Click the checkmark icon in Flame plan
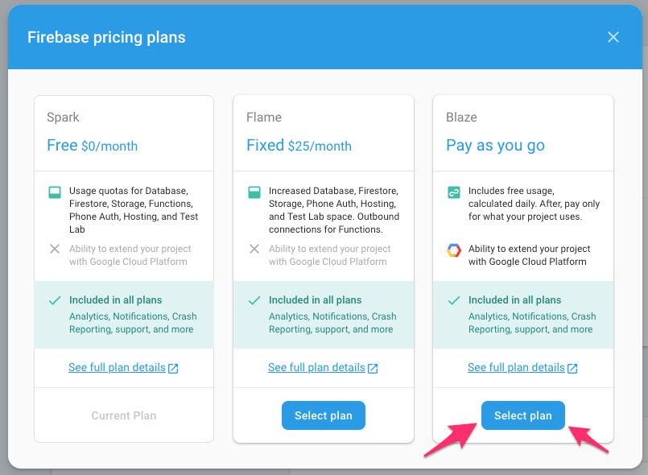Screen dimensions: 648x475 [x=254, y=300]
